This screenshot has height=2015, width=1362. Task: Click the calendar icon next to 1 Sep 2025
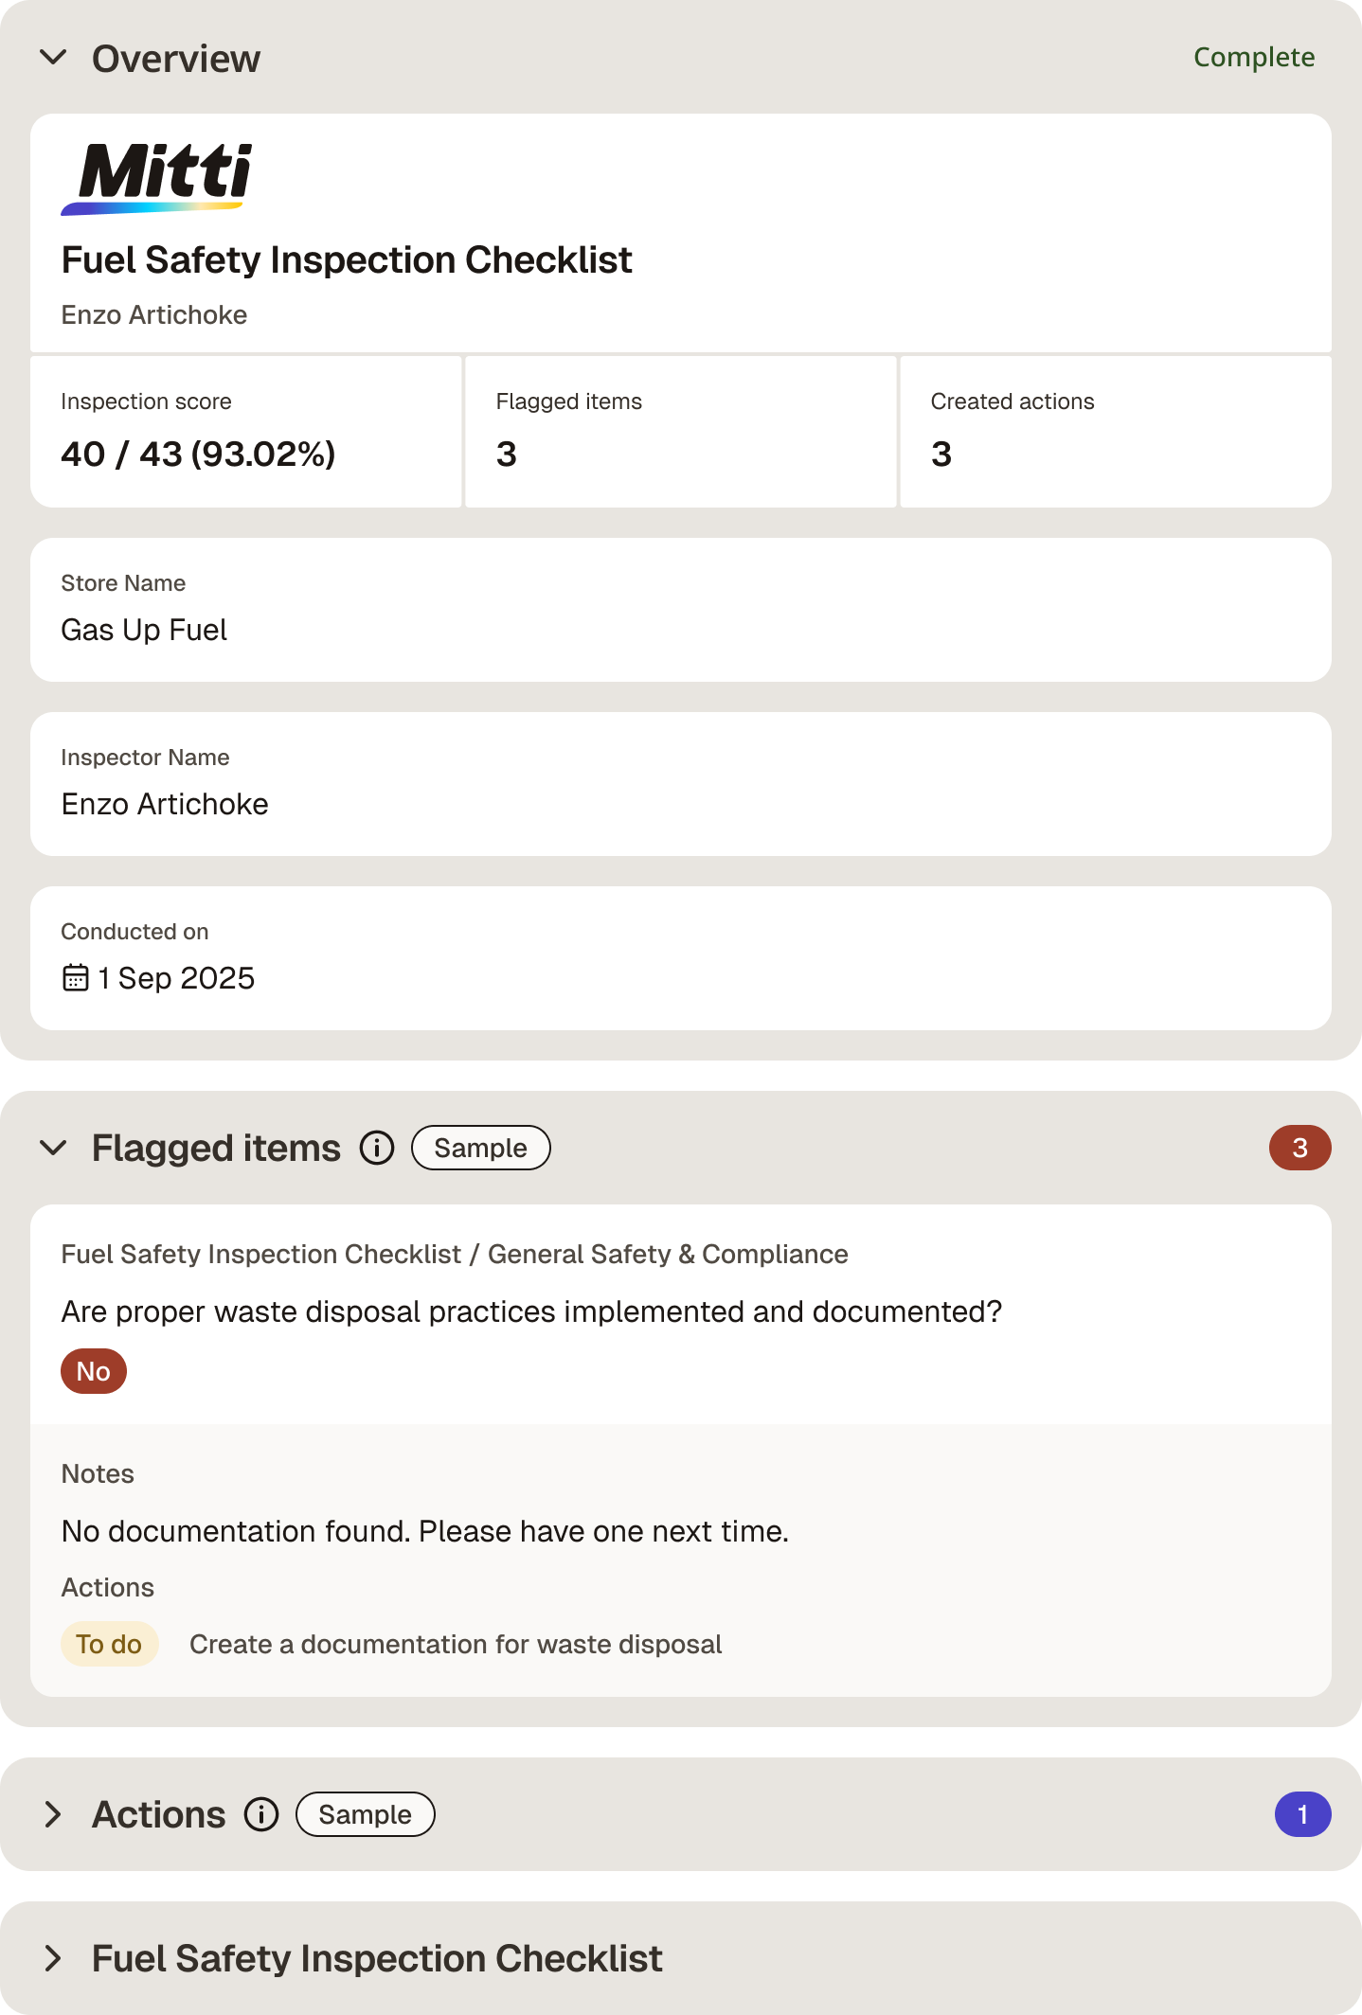76,977
